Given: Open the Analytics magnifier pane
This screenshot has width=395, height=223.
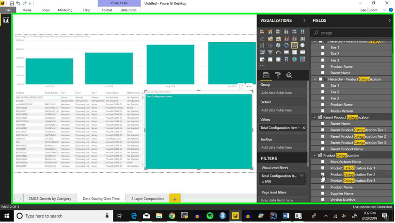Looking at the screenshot, I should tap(289, 75).
